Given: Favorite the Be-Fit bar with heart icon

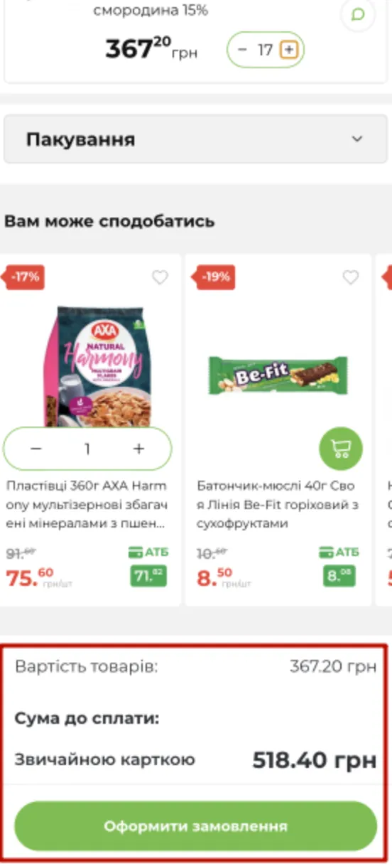Looking at the screenshot, I should pyautogui.click(x=351, y=277).
